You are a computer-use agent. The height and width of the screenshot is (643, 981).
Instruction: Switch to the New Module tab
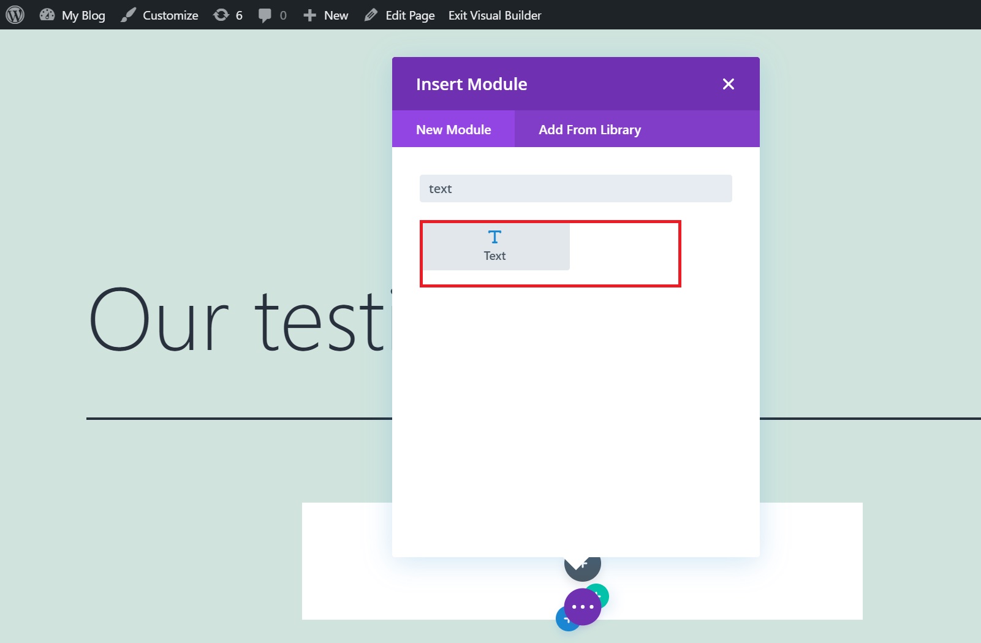[453, 129]
